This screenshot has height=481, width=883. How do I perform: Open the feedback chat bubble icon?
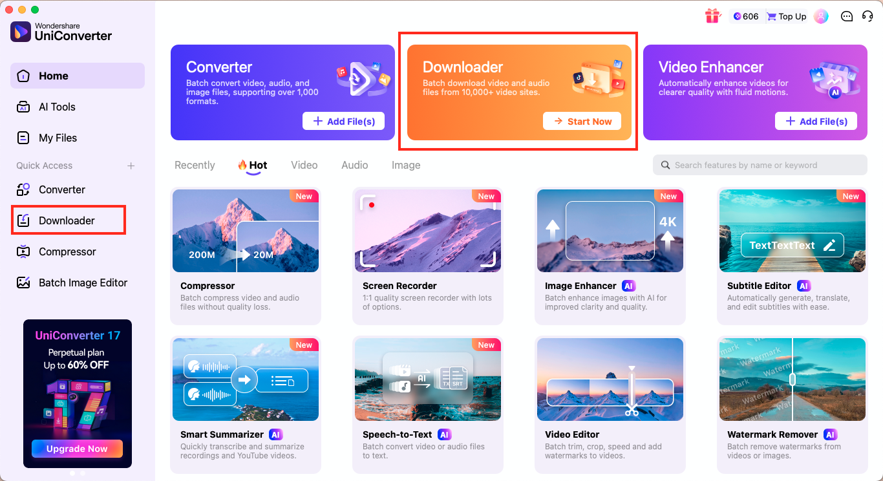click(847, 16)
